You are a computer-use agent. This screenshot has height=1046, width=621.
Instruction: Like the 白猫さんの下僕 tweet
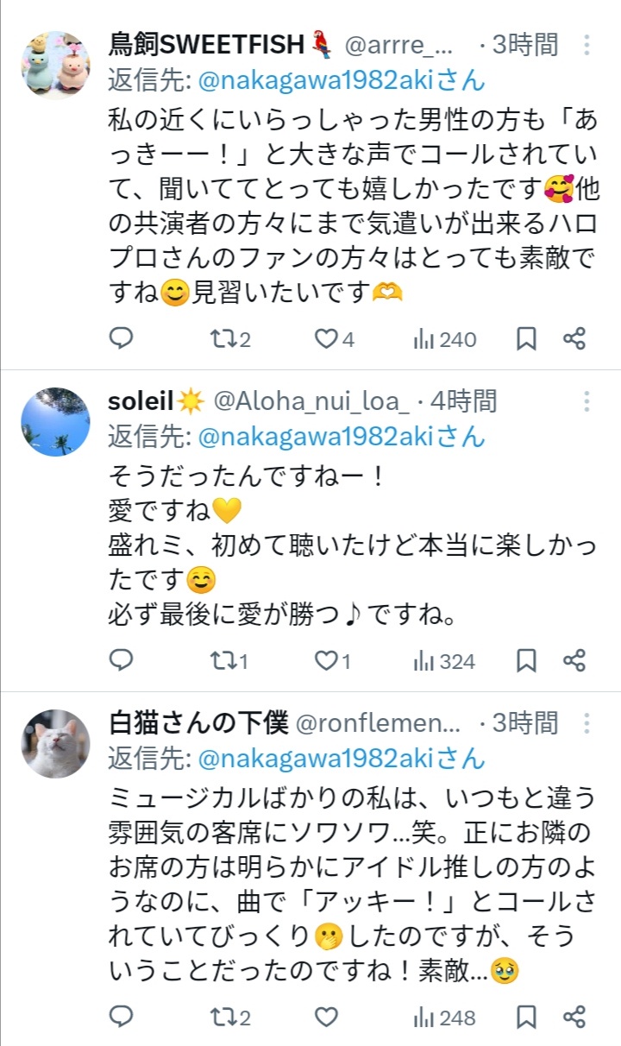tap(326, 1017)
